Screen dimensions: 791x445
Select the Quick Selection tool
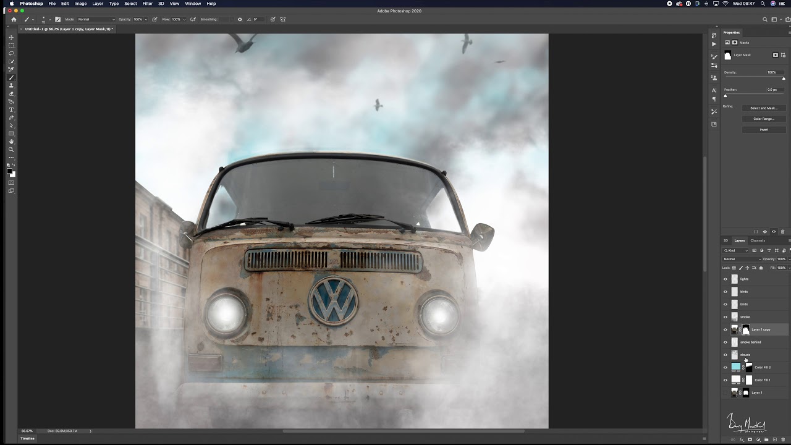(x=11, y=62)
